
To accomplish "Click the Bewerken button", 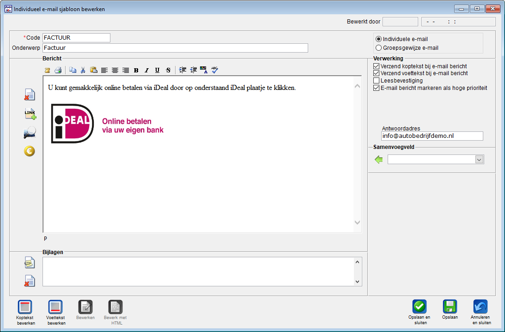I will pos(85,310).
